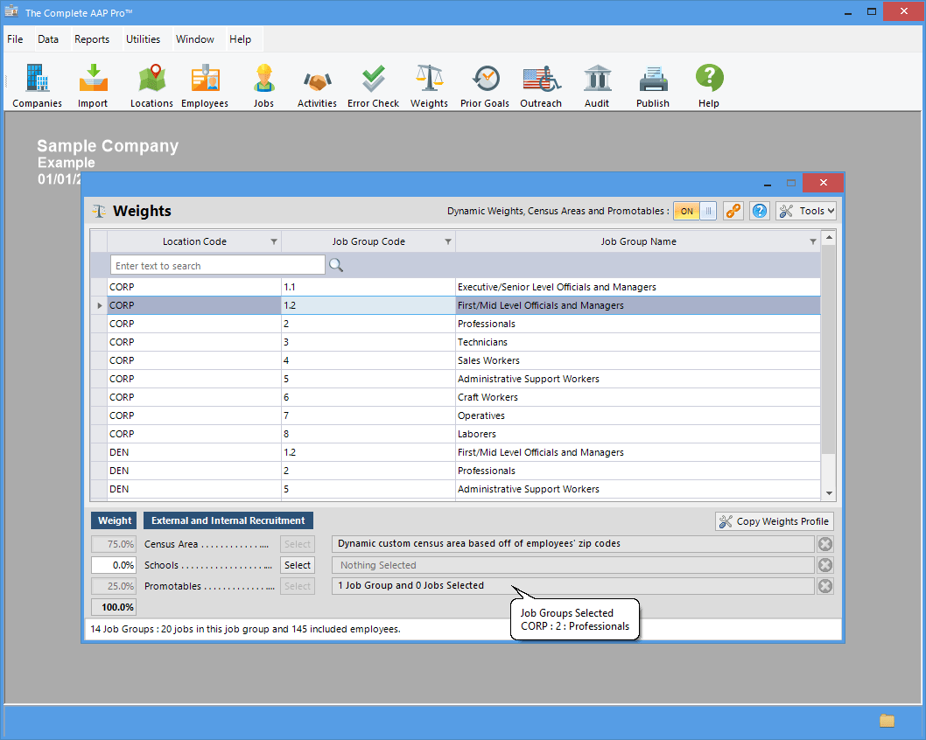Open the Reports menu
This screenshot has height=740, width=926.
coord(92,39)
